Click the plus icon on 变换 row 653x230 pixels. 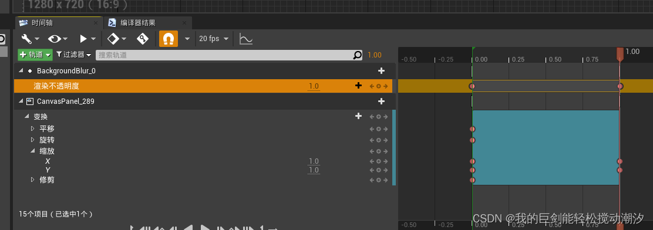[x=358, y=116]
